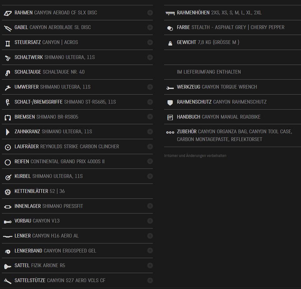Click 'CONTINENTAL GRAND PRIX 4000S II' text
This screenshot has width=301, height=289.
click(x=67, y=162)
